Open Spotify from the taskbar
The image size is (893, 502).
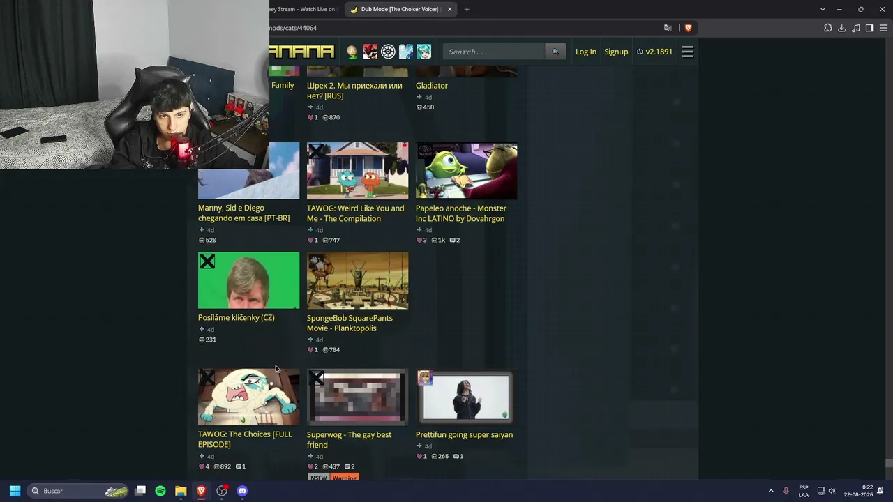(x=160, y=491)
